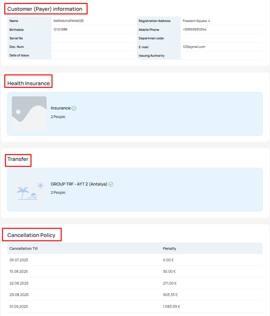Click the Cancellation Till column header
Screen dimensions: 270x316
(23, 248)
